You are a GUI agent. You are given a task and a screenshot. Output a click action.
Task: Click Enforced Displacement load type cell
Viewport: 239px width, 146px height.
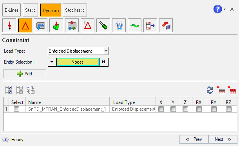point(133,109)
